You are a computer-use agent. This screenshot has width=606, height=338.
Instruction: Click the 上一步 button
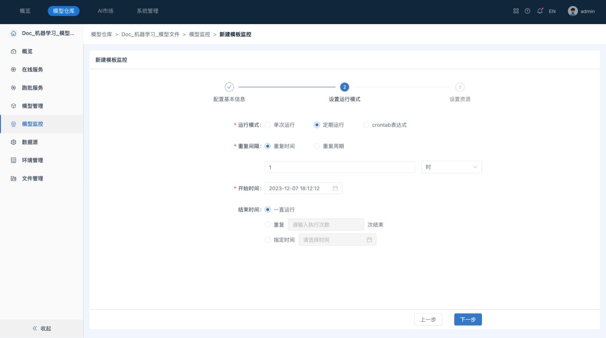point(428,320)
